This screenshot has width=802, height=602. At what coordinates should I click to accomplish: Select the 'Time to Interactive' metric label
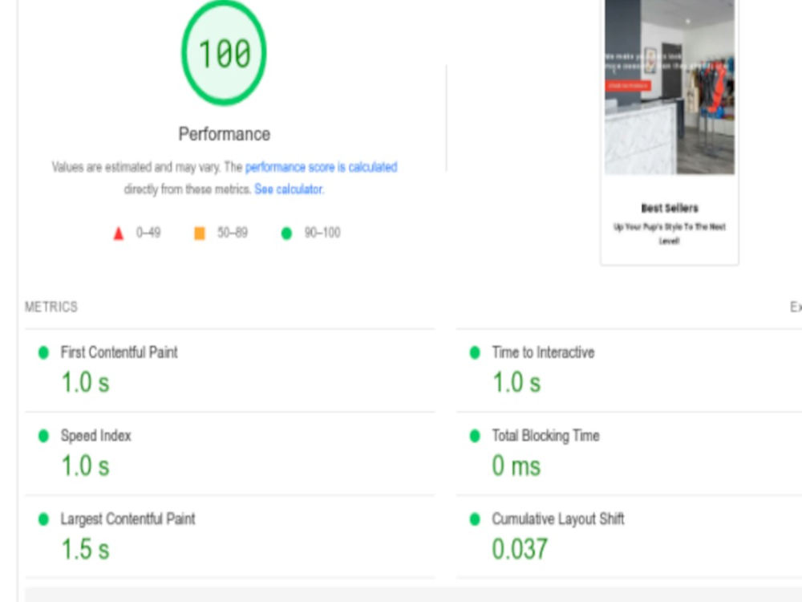pos(543,352)
